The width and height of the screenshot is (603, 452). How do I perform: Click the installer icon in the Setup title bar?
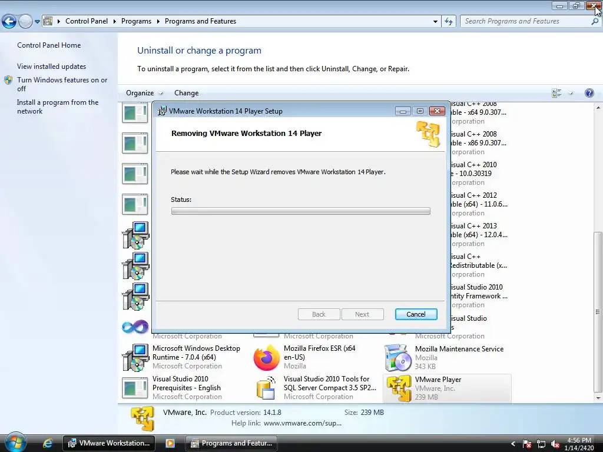pos(163,111)
